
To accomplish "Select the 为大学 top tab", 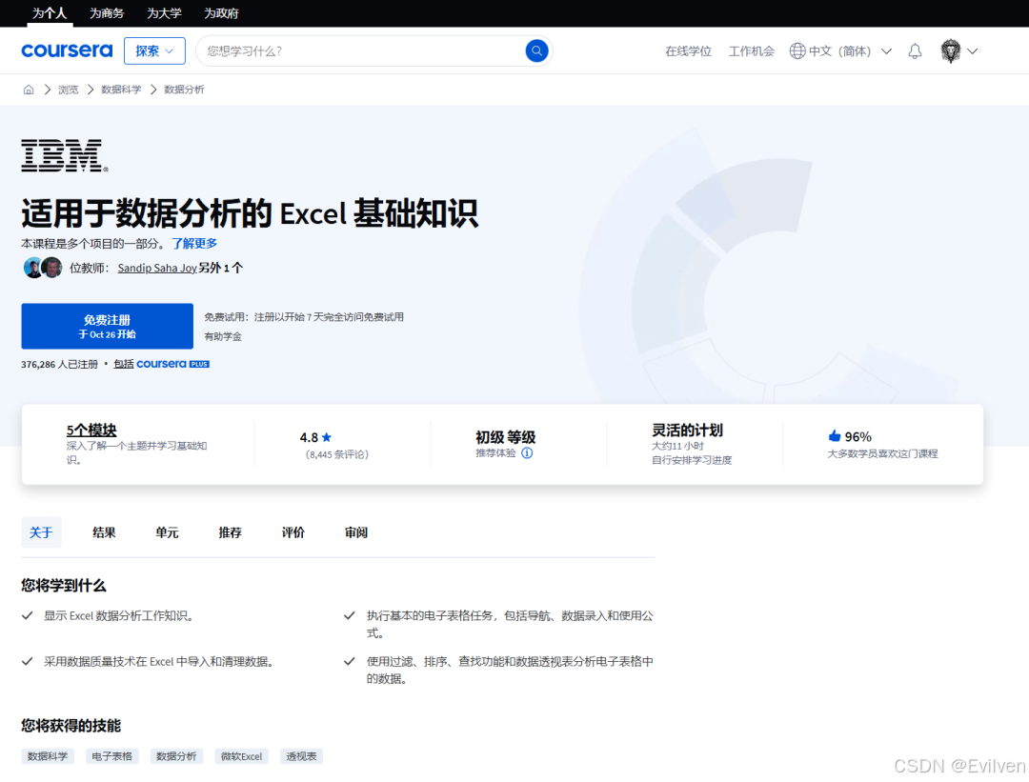I will coord(164,13).
